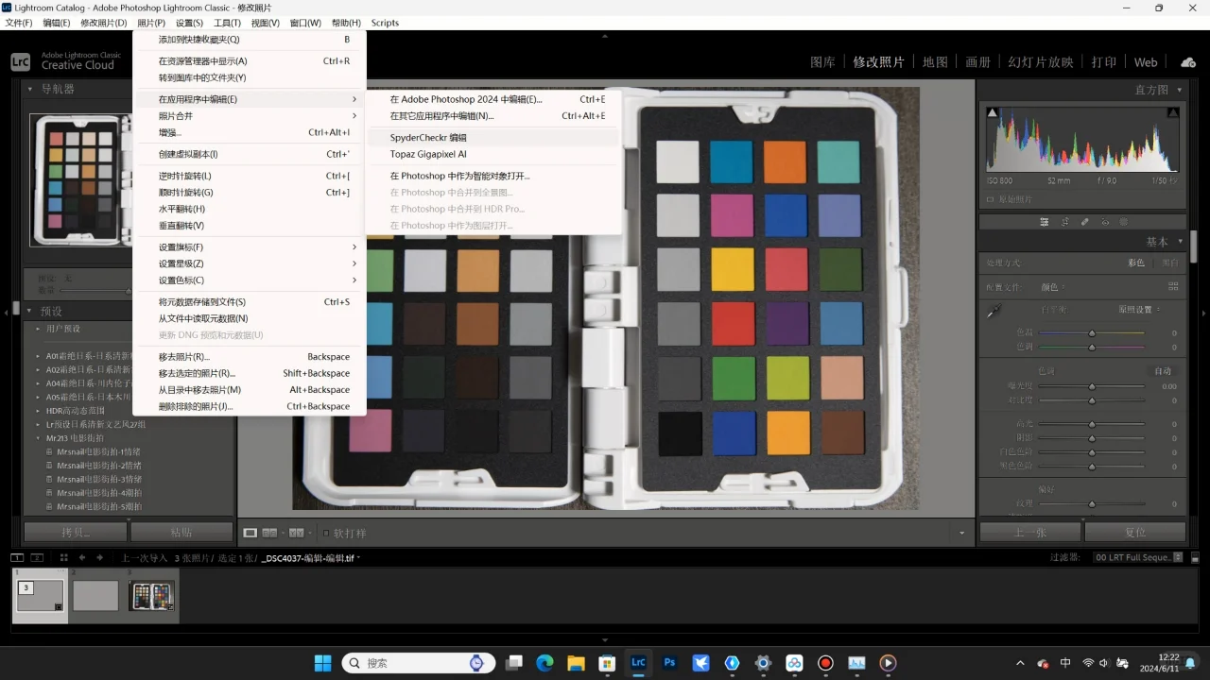1210x680 pixels.
Task: Open the Settings gear app on taskbar
Action: pos(763,663)
